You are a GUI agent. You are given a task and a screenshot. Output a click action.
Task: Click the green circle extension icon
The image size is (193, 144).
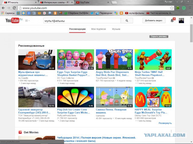pos(184,8)
